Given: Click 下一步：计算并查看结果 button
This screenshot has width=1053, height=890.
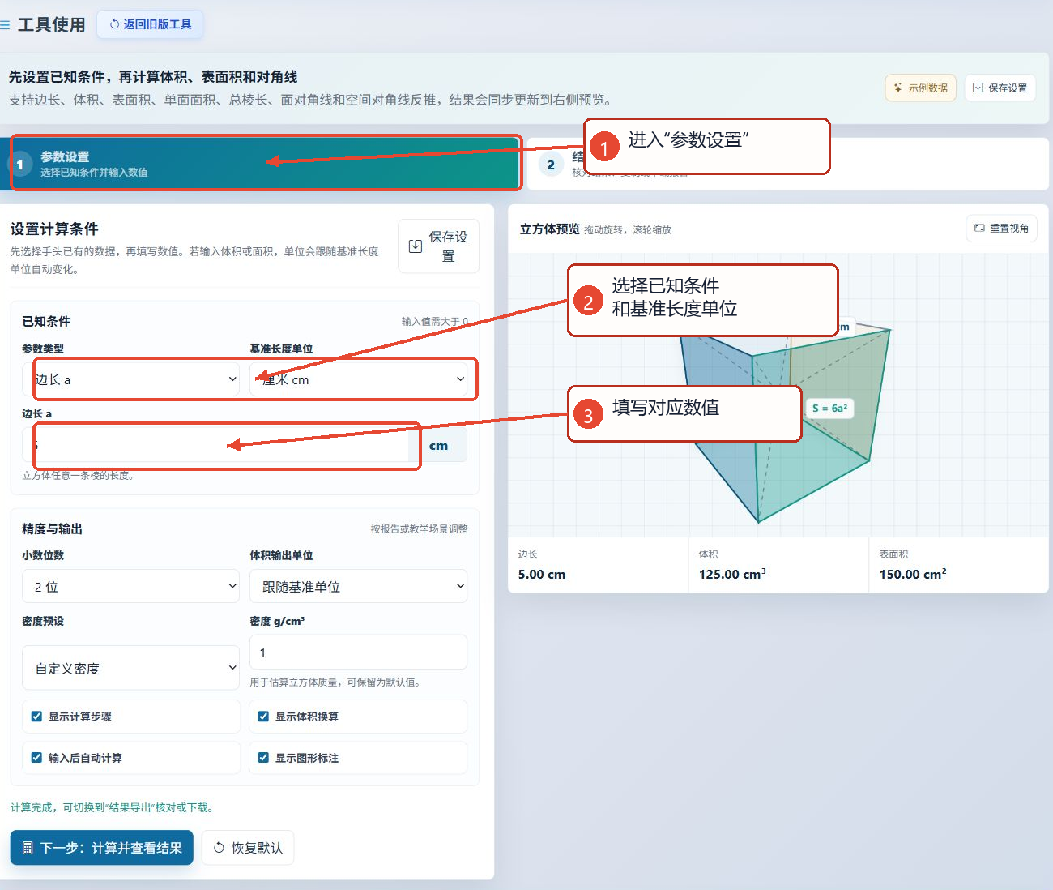Looking at the screenshot, I should pyautogui.click(x=102, y=848).
